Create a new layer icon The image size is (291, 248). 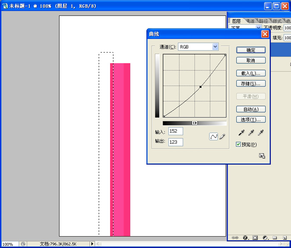[285, 238]
